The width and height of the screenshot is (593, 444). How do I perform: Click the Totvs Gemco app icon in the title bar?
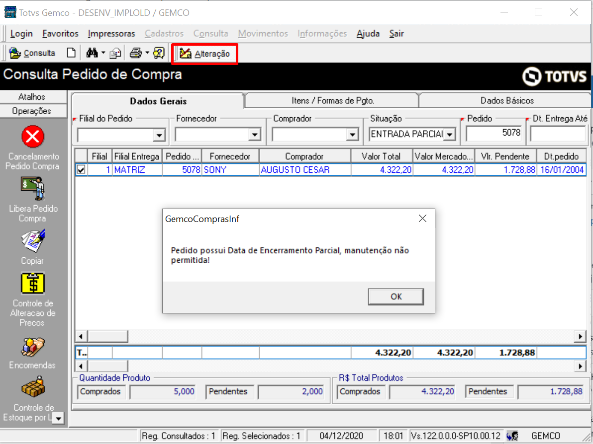tap(10, 12)
